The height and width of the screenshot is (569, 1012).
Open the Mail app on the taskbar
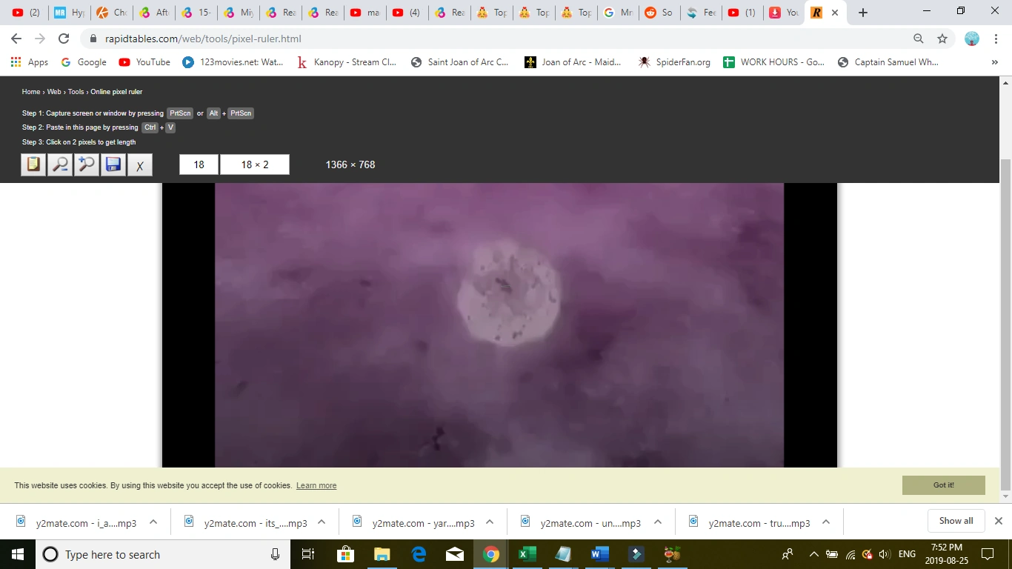[x=455, y=554]
